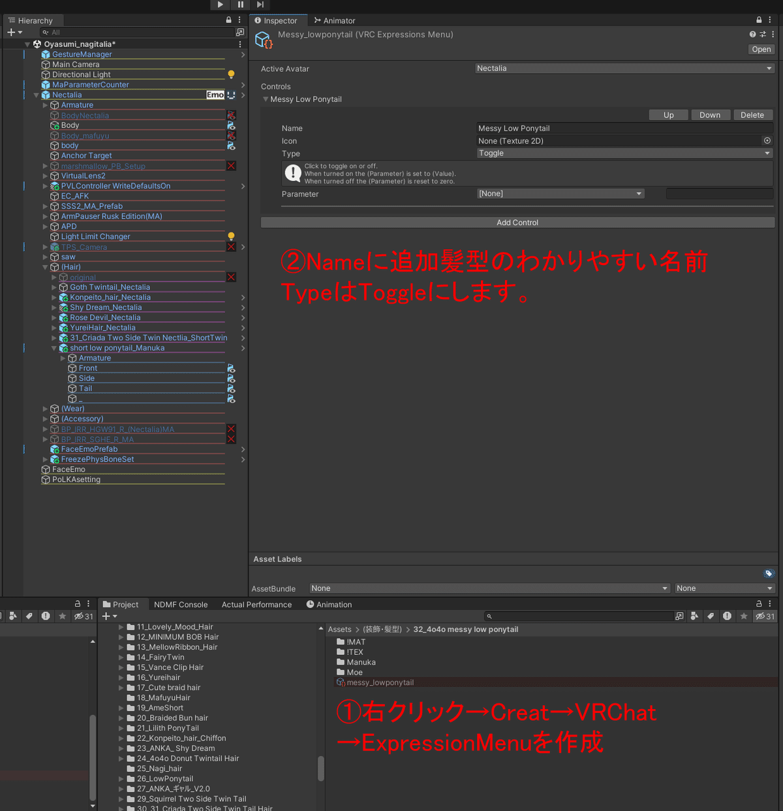783x811 pixels.
Task: Switch to the Animation tab
Action: tap(329, 605)
